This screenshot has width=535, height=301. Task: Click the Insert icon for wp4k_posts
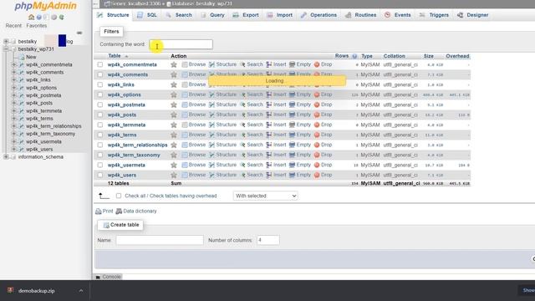click(269, 115)
